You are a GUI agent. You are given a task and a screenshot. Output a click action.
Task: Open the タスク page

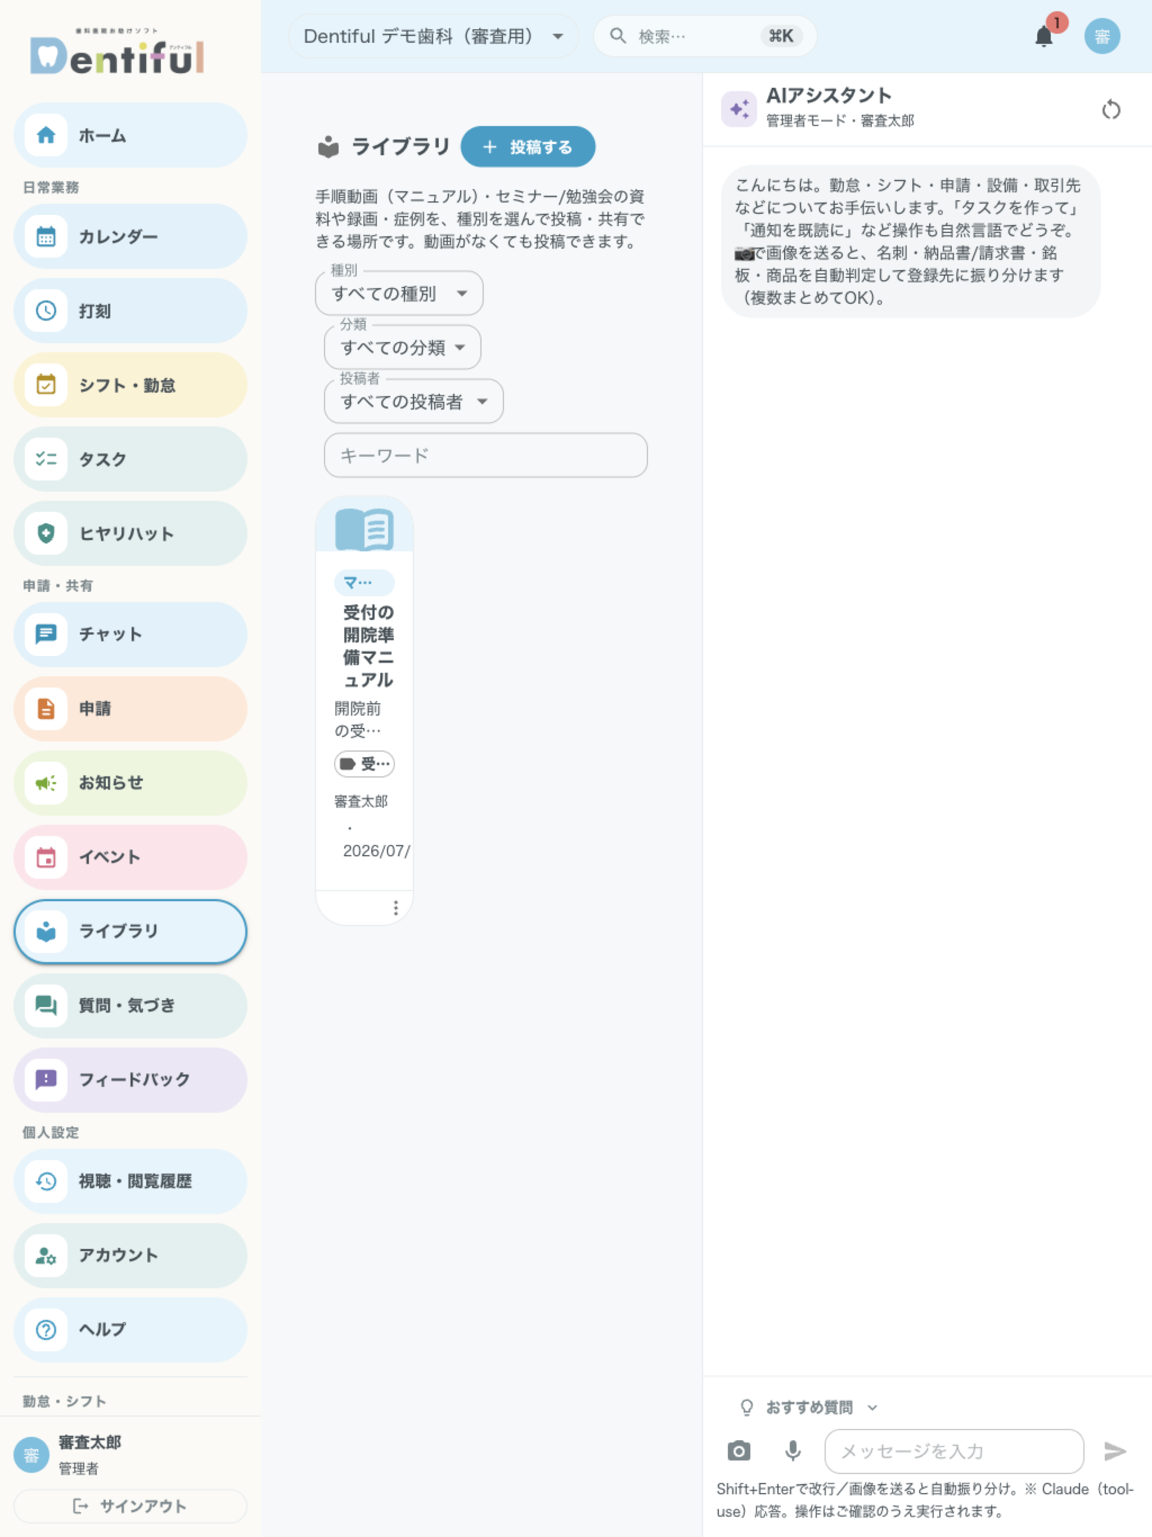[x=130, y=459]
